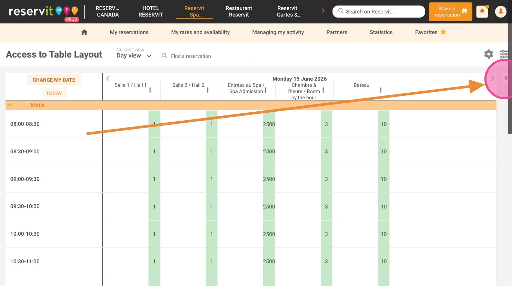The height and width of the screenshot is (286, 512).
Task: Expand the Current view dropdown
Action: coord(134,56)
